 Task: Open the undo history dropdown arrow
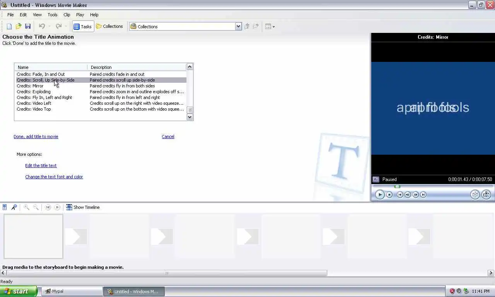pyautogui.click(x=49, y=27)
